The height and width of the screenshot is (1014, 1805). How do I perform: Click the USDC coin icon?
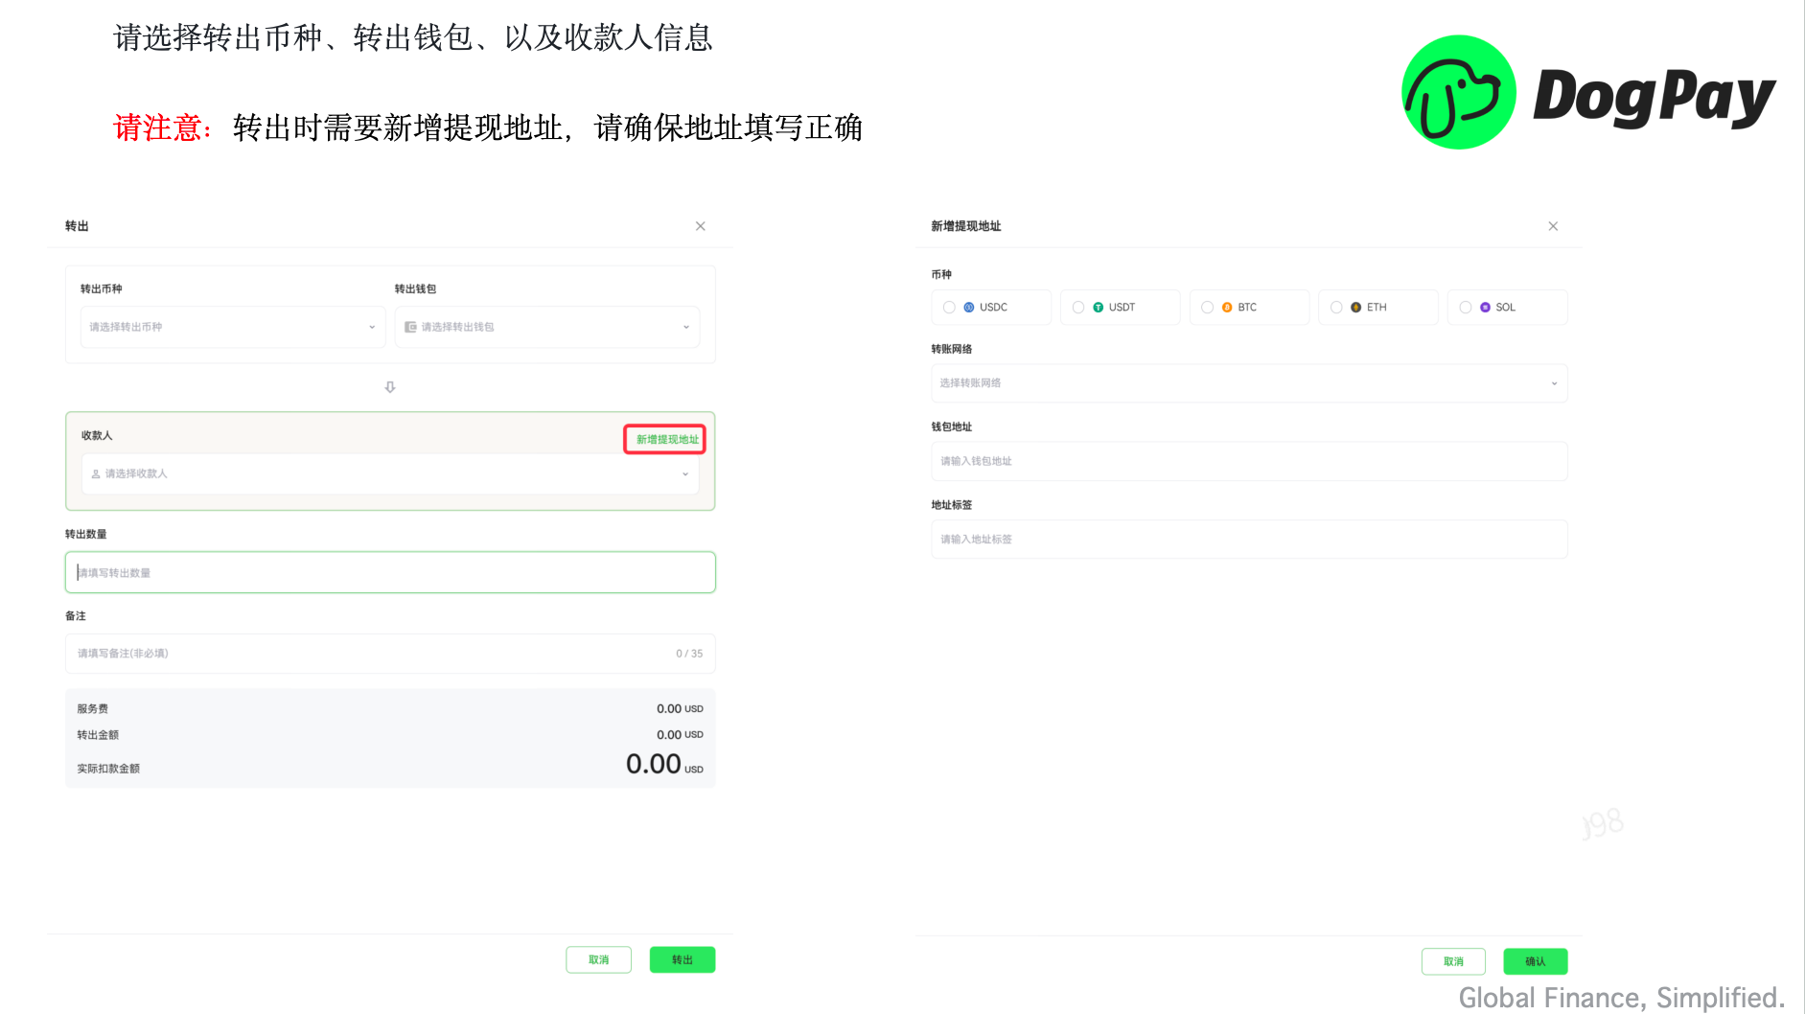click(x=969, y=308)
